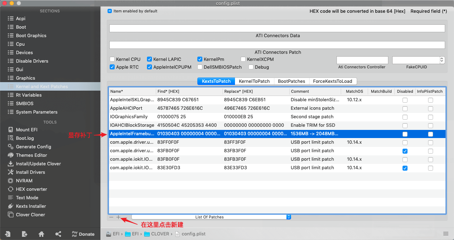Select the Graphics section in sidebar
This screenshot has height=240, width=454.
[x=25, y=78]
